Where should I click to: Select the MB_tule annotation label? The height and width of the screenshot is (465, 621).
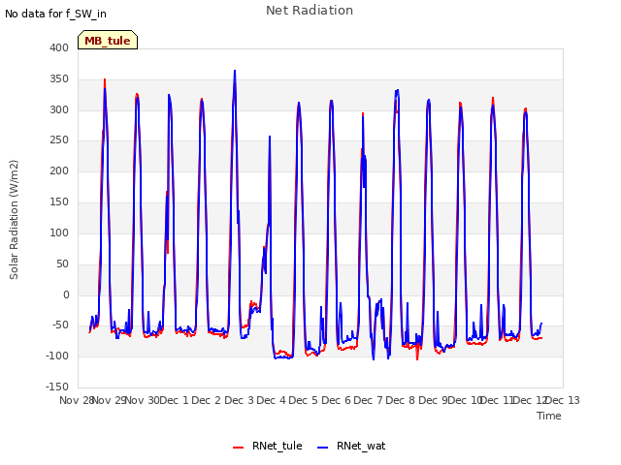(x=108, y=41)
